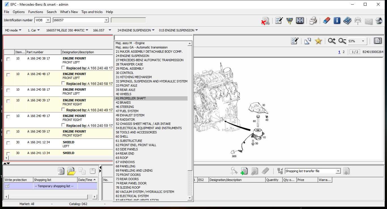This screenshot has width=387, height=209.
Task: Click the note pencil icon above the diagram
Action: [x=295, y=41]
